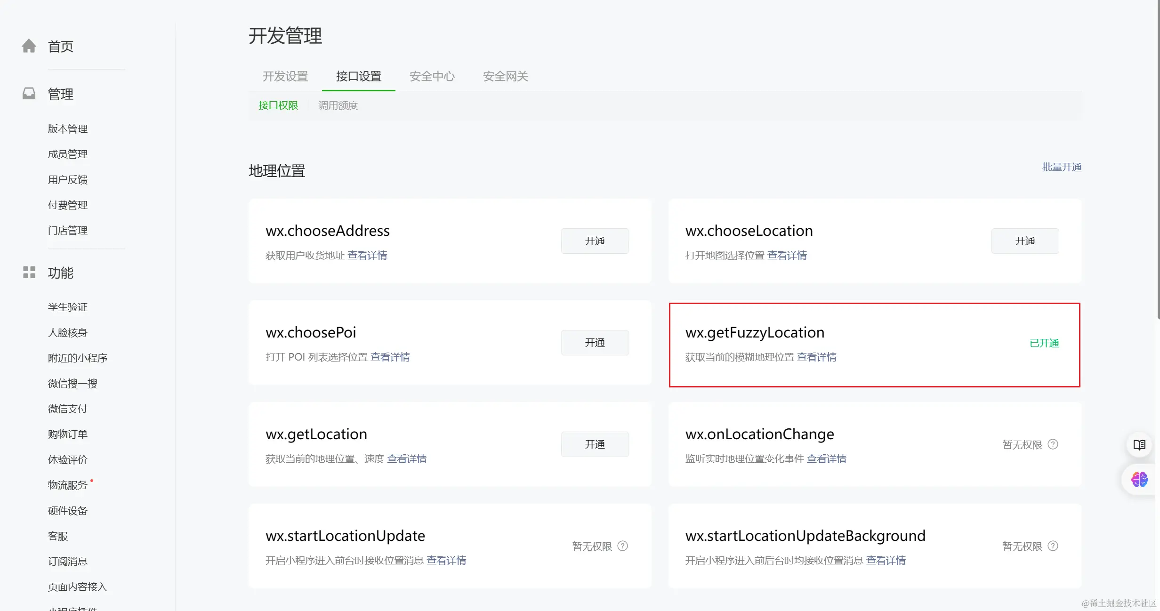Click the page vertical scrollbar
Image resolution: width=1160 pixels, height=611 pixels.
1158,160
